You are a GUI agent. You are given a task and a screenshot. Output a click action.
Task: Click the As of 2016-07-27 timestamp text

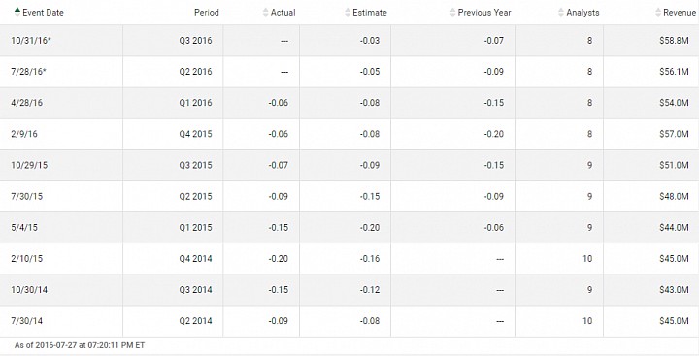tap(80, 345)
